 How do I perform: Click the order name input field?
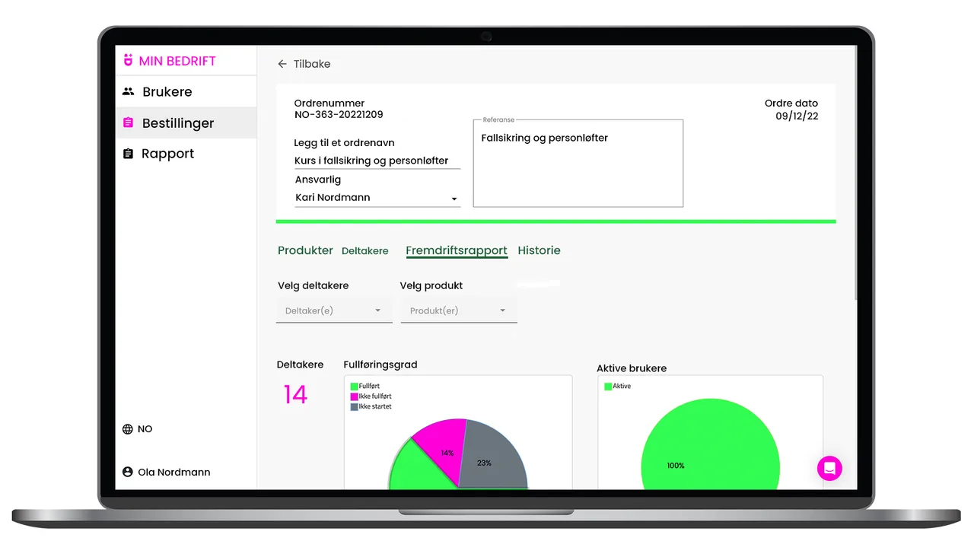[x=377, y=161]
